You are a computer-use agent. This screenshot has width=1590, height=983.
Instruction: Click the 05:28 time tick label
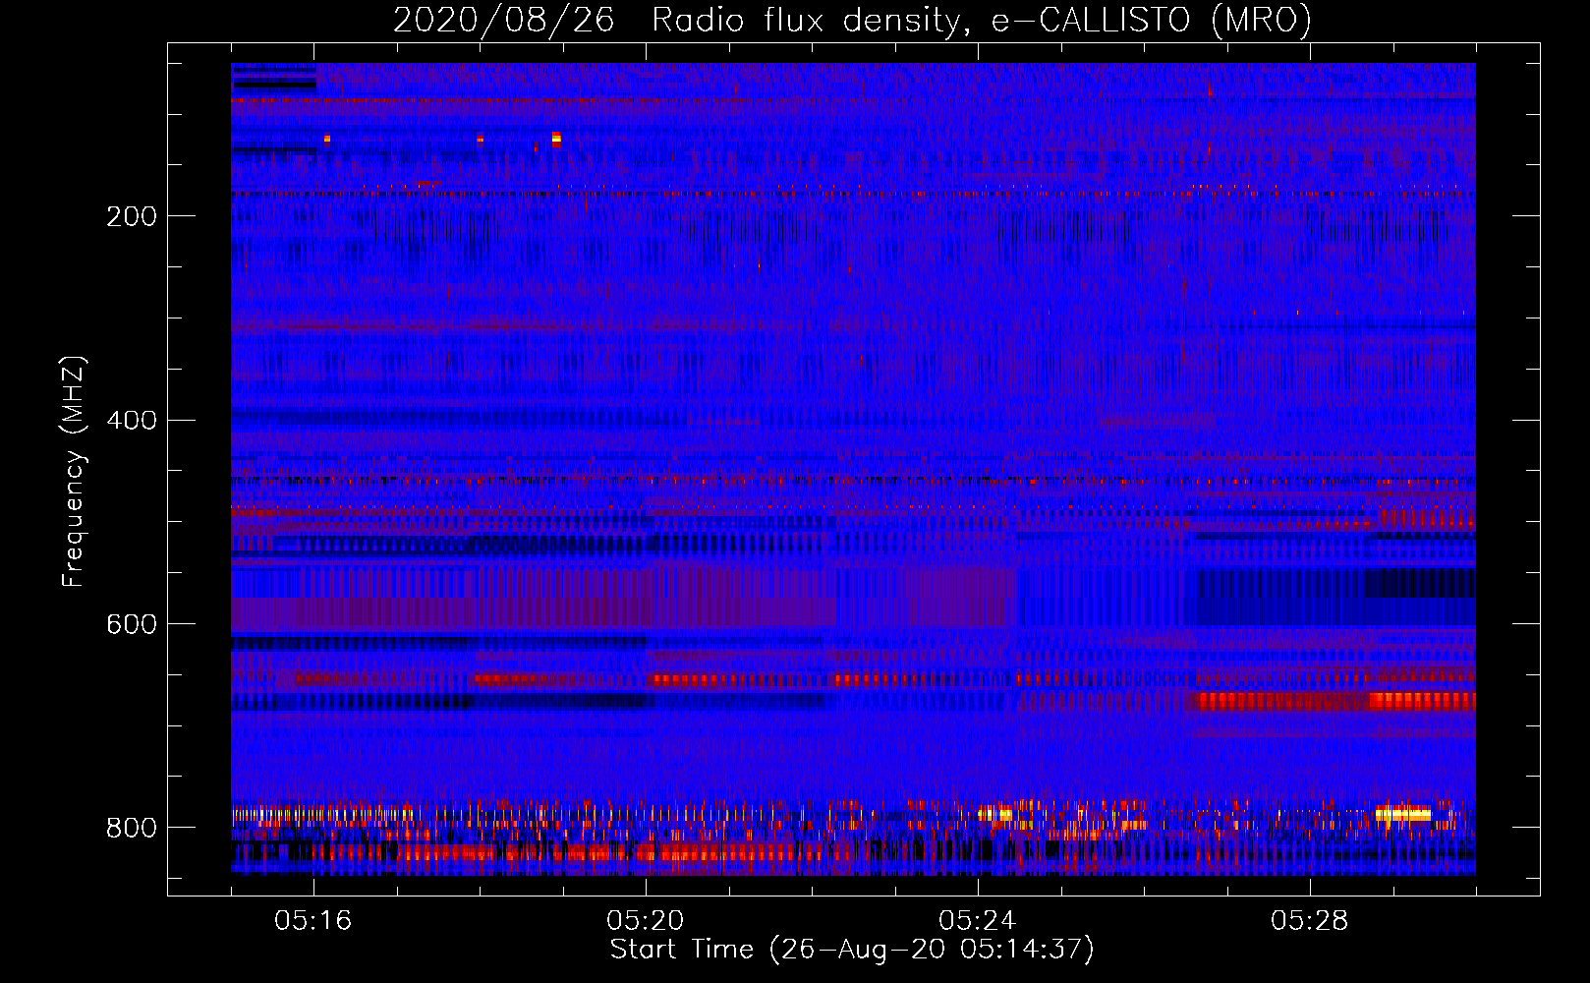pos(1310,921)
